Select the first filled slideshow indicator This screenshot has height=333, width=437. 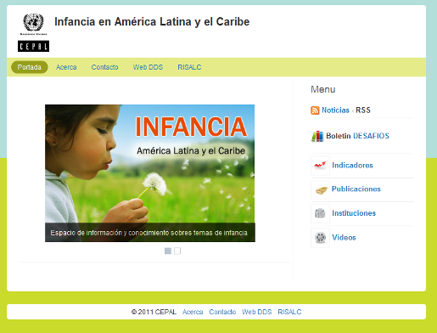[168, 251]
